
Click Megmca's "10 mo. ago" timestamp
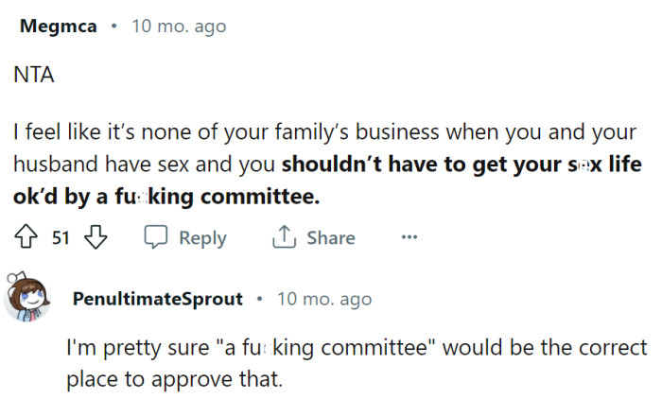pyautogui.click(x=179, y=26)
